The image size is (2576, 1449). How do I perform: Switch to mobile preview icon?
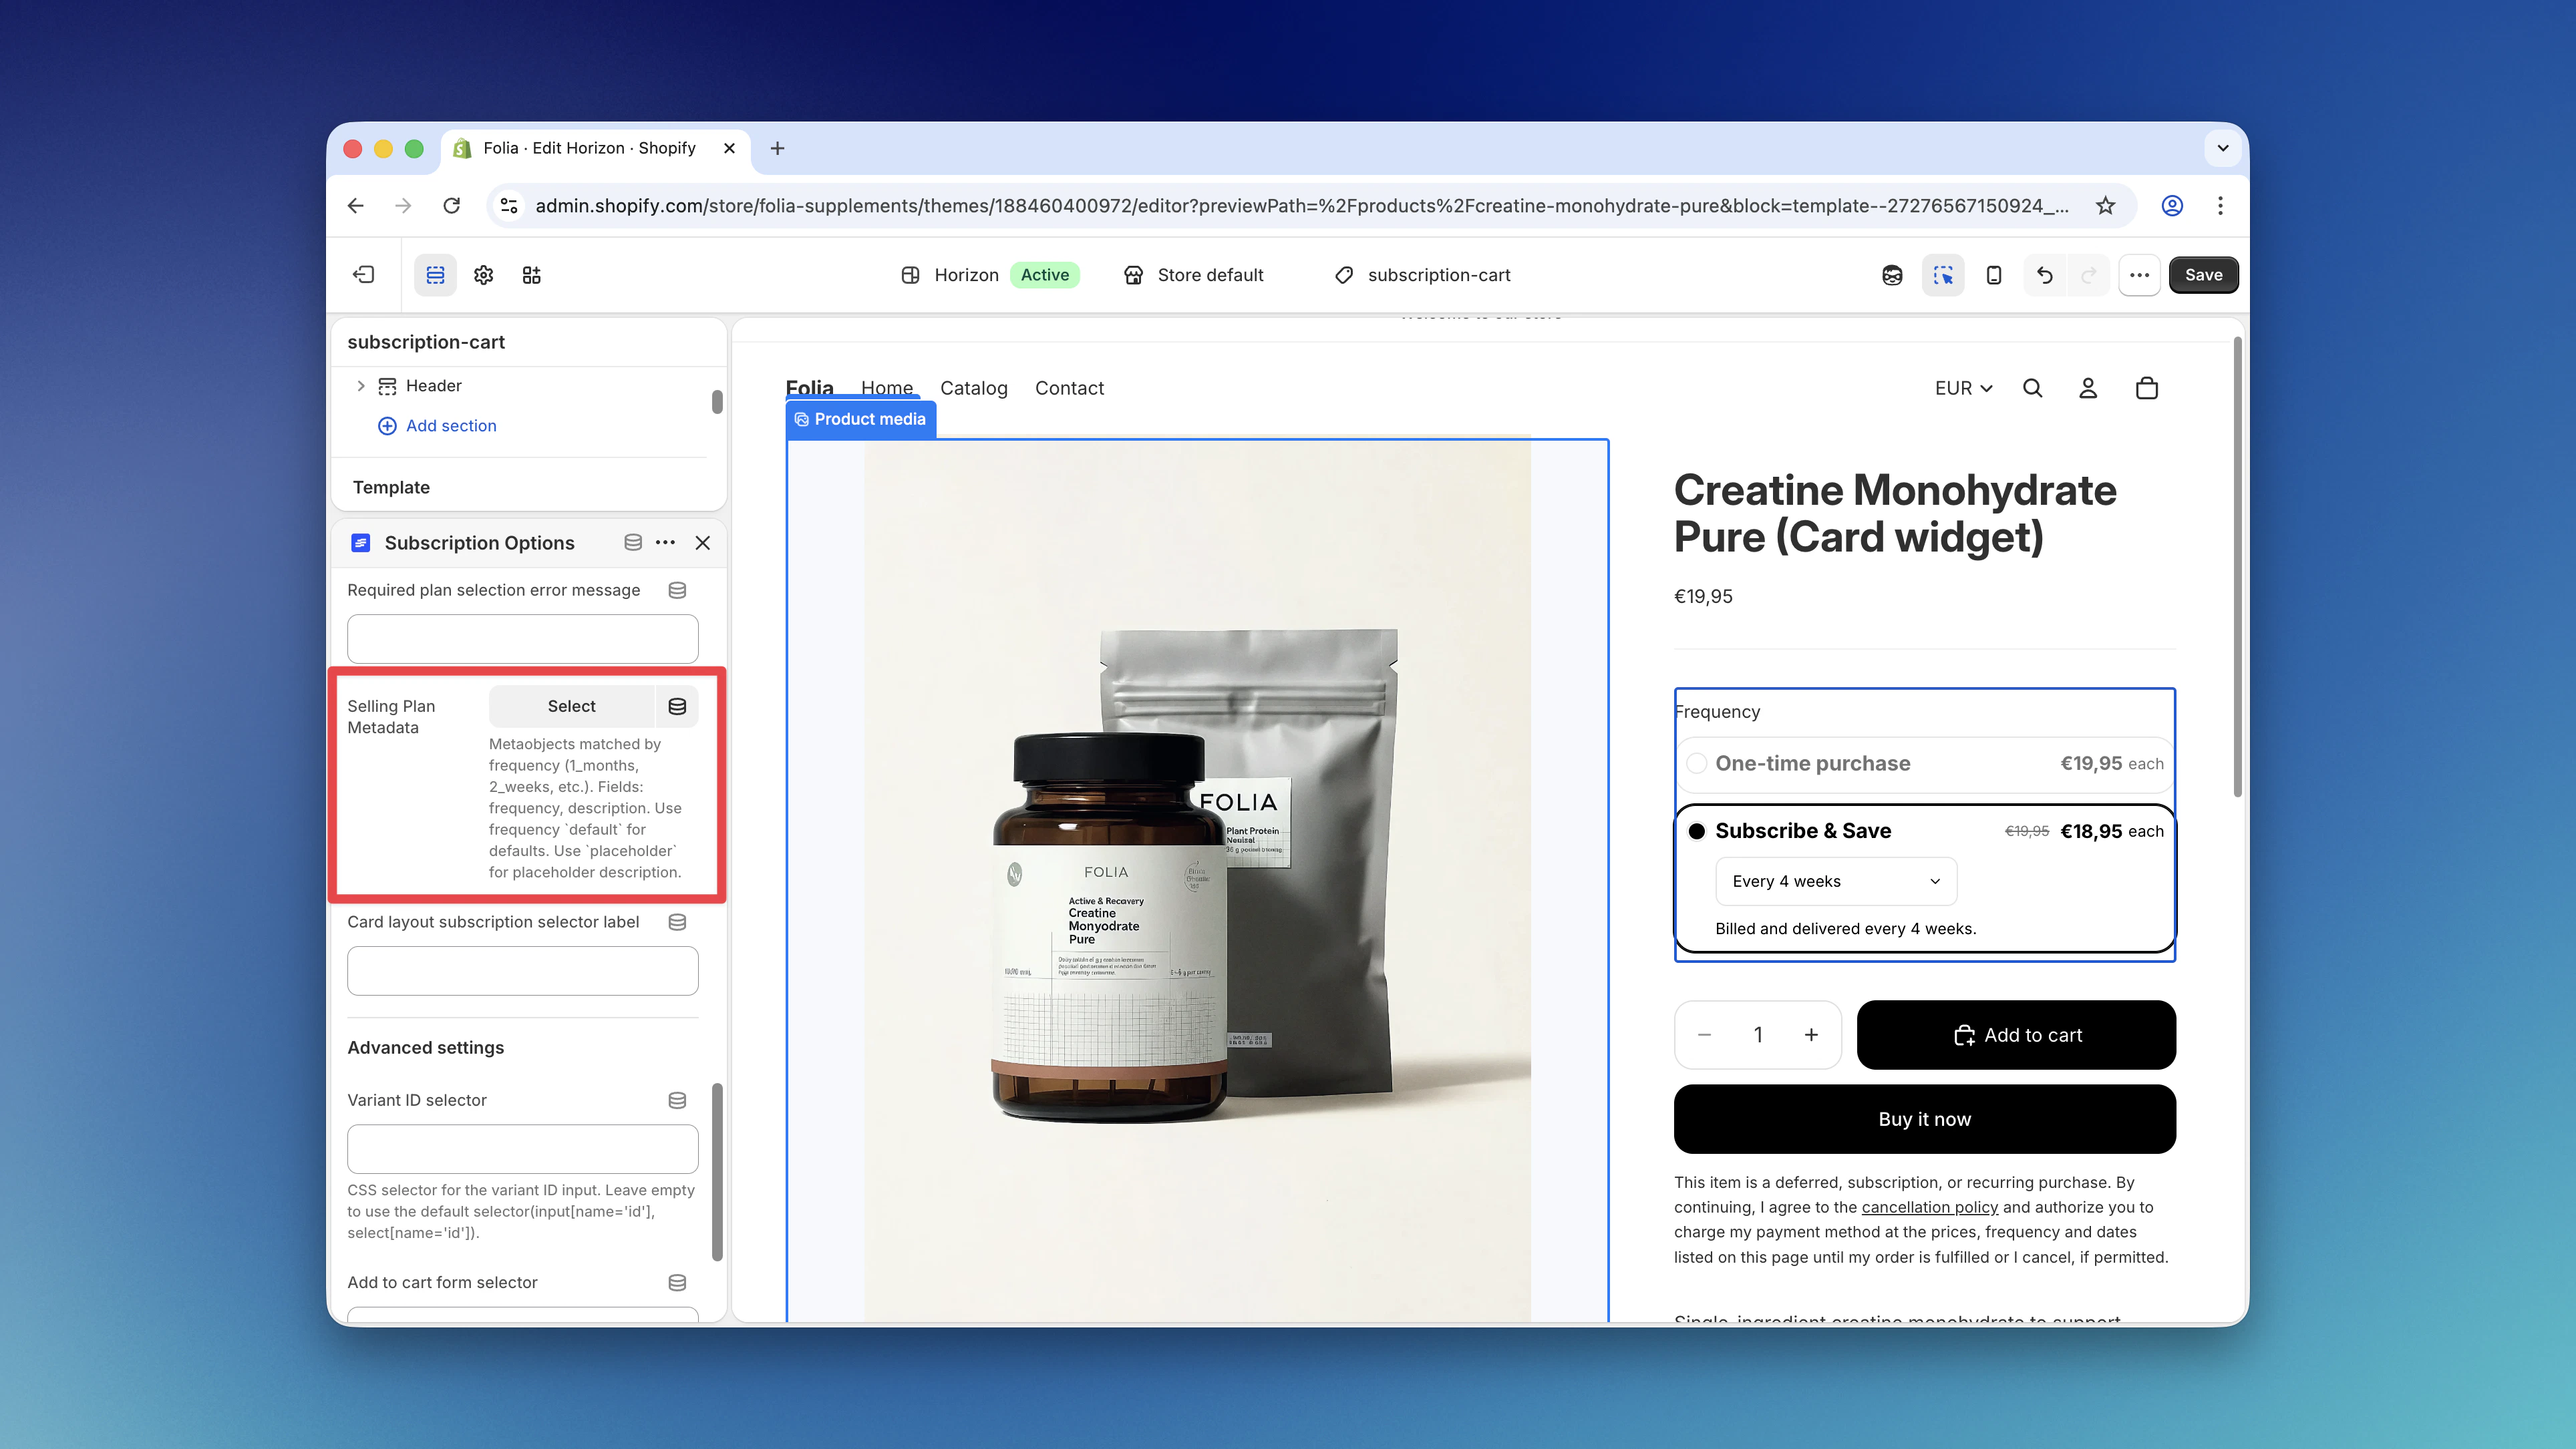[1994, 275]
